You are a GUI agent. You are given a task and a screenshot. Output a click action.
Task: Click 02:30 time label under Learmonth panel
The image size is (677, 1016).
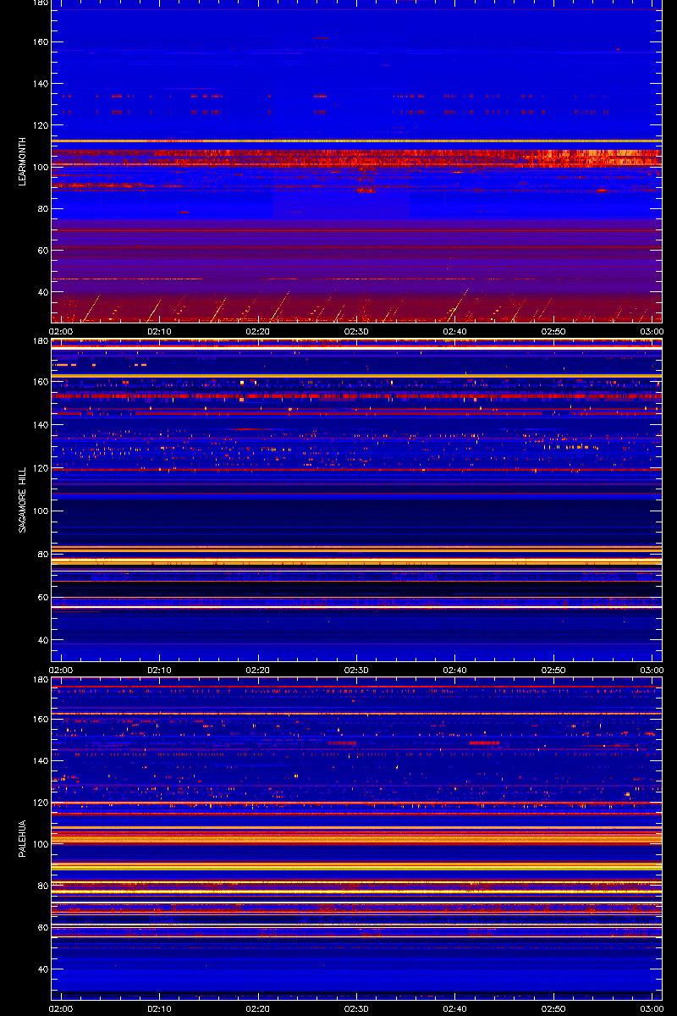click(x=356, y=331)
